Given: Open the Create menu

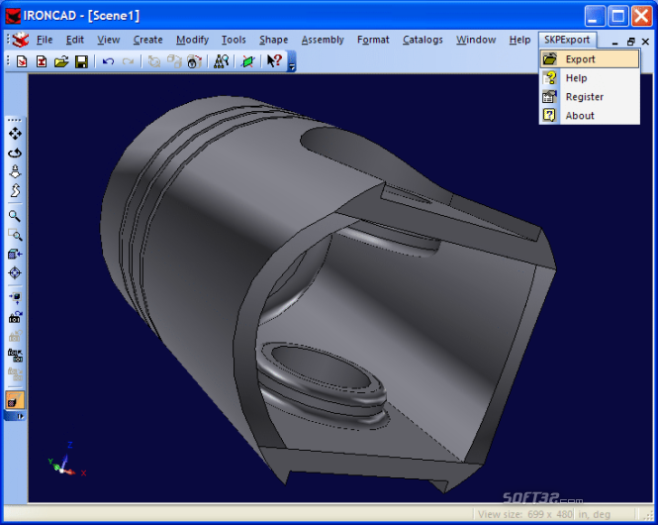Looking at the screenshot, I should click(x=148, y=40).
